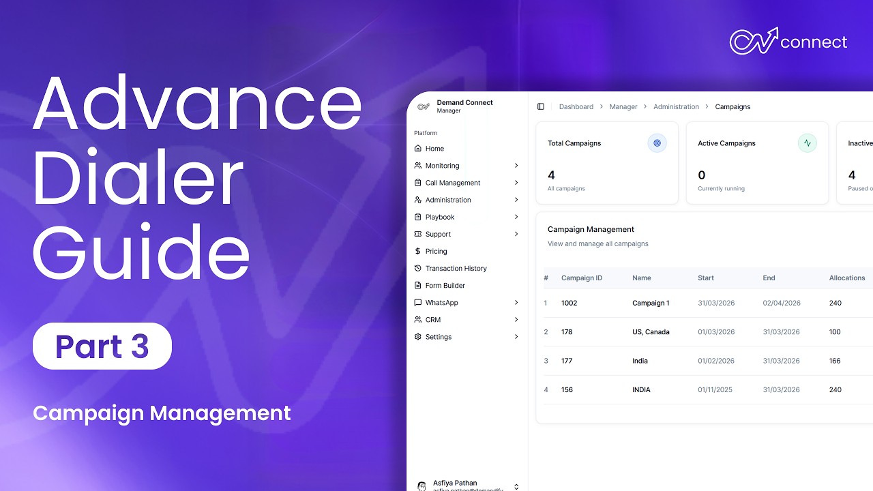
Task: Click the Playbook icon in the sidebar
Action: [418, 217]
